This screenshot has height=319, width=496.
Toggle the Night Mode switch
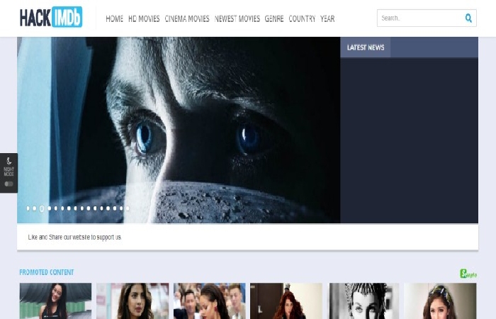click(x=9, y=184)
